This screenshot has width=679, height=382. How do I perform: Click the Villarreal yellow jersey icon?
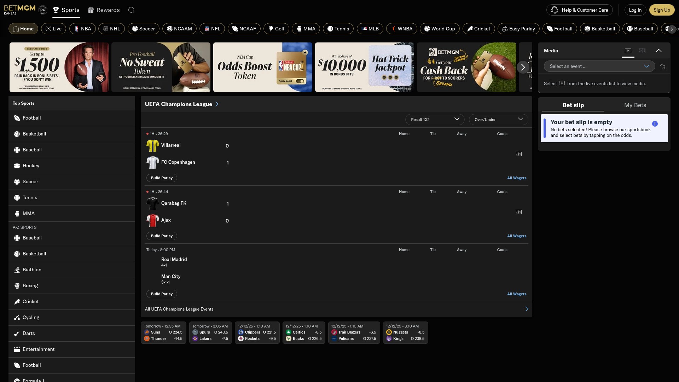[153, 145]
